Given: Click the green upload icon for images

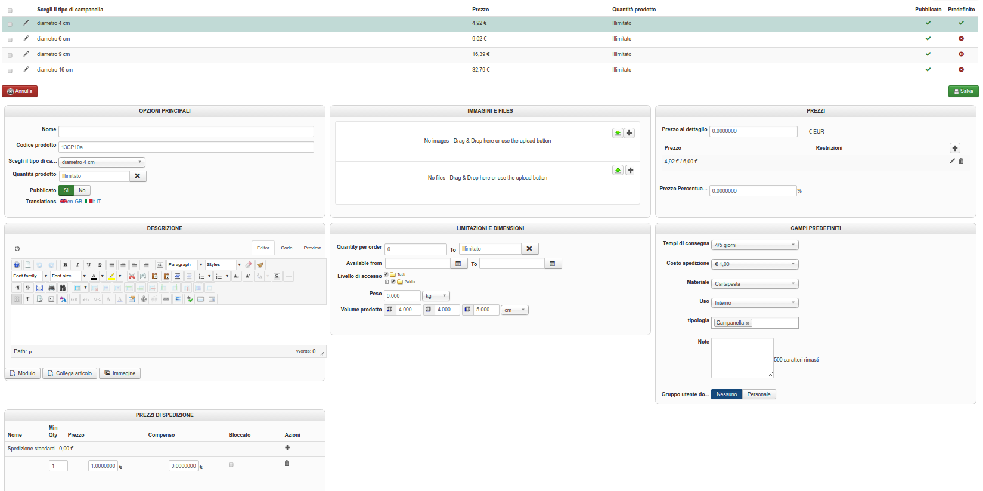Looking at the screenshot, I should [618, 133].
